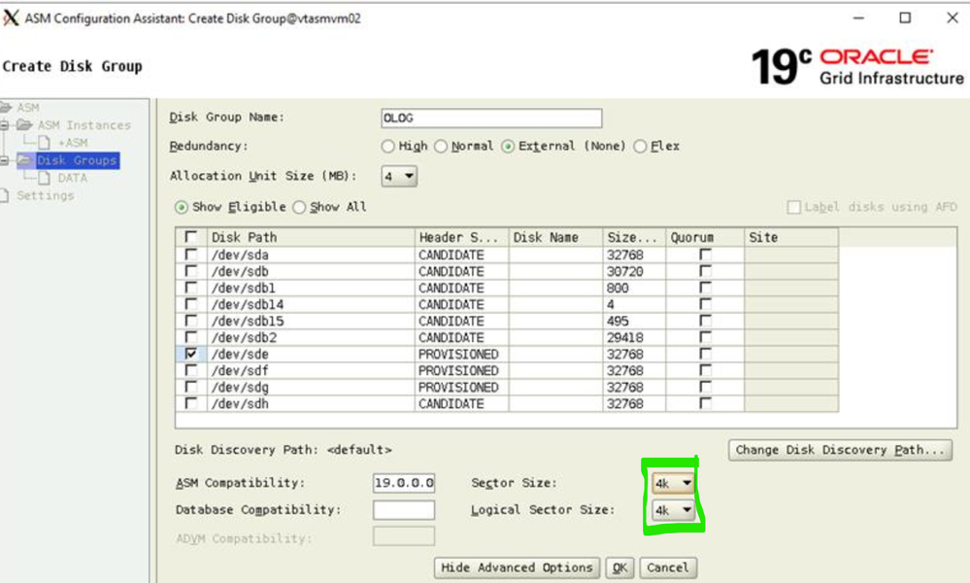
Task: Check the /dev/sdg disk checkbox
Action: pos(191,387)
